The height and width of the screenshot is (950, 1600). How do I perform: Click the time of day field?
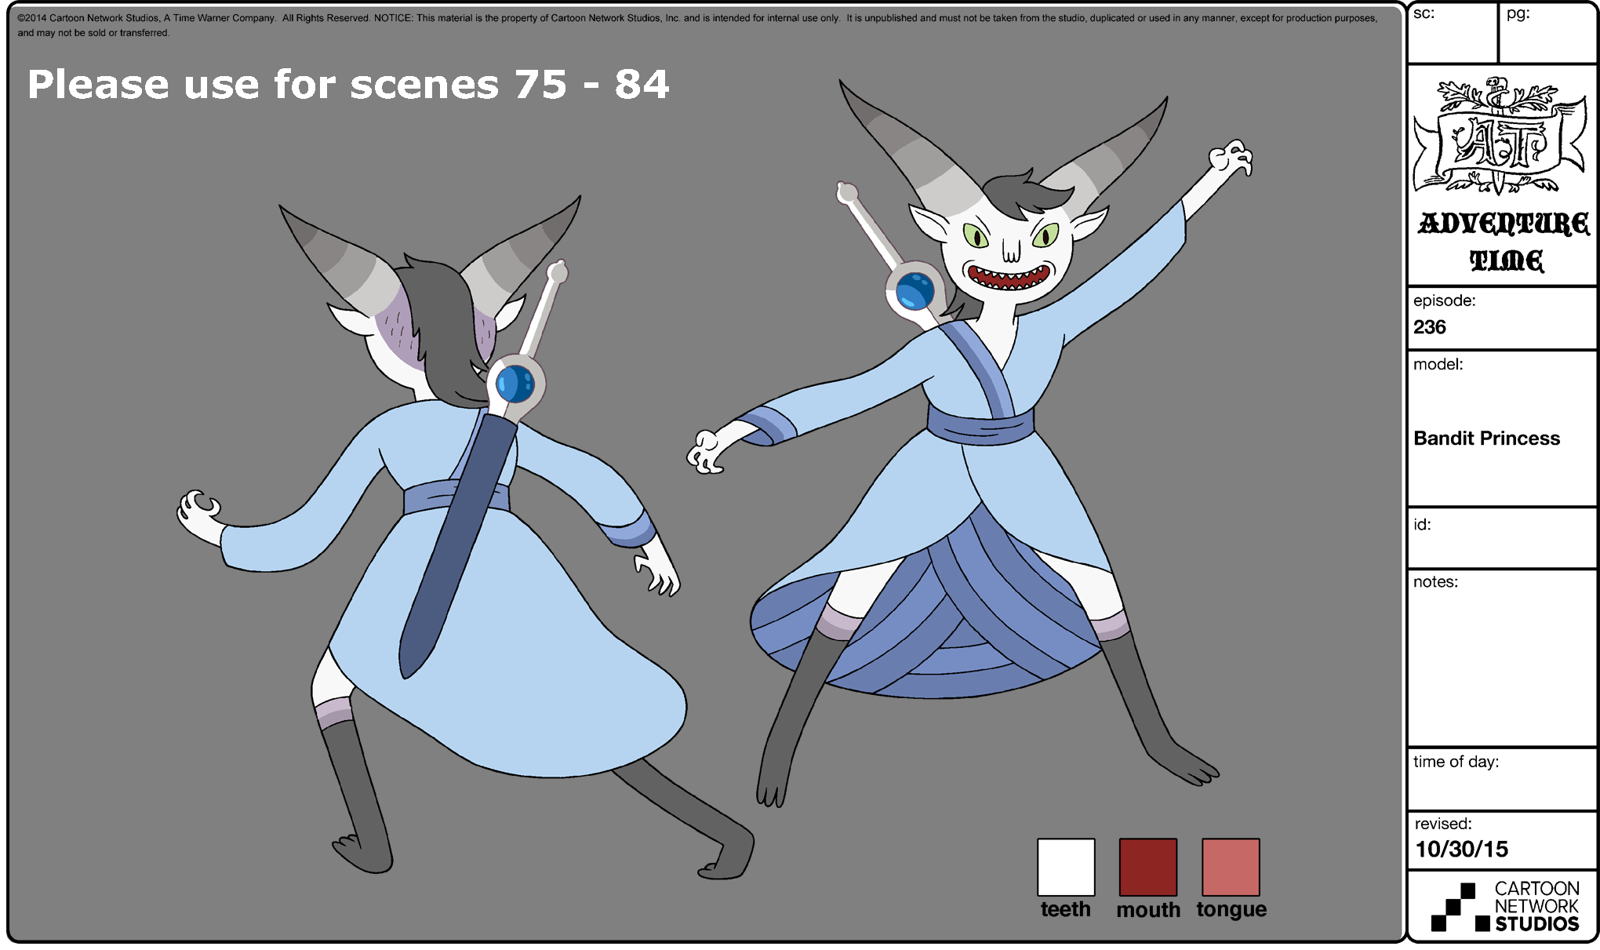pos(1502,784)
